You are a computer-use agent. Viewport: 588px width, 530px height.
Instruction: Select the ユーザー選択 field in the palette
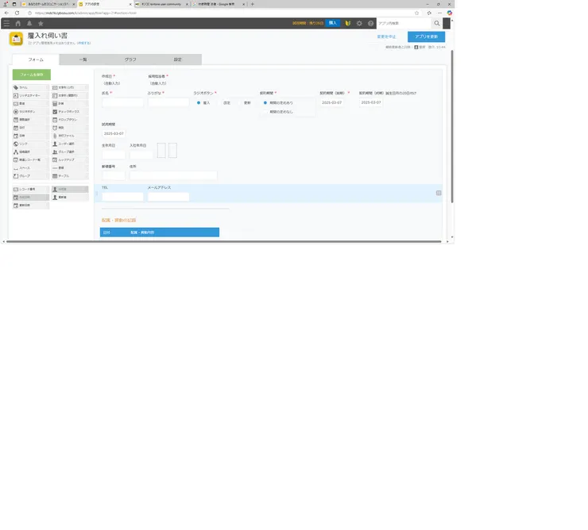tap(69, 144)
